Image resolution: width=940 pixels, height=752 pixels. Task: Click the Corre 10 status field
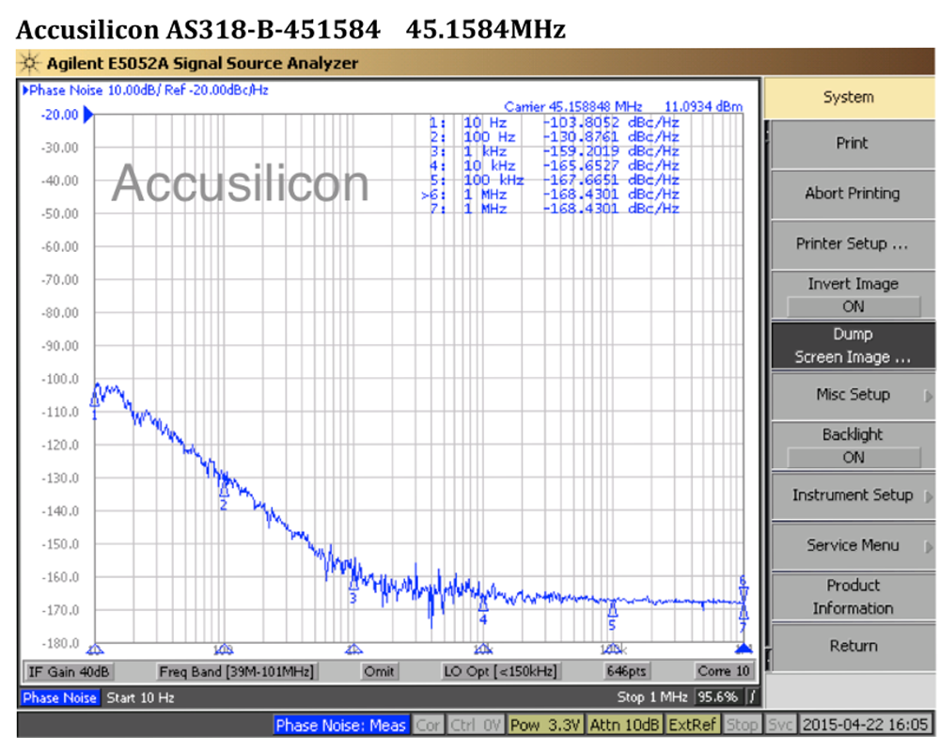(723, 672)
